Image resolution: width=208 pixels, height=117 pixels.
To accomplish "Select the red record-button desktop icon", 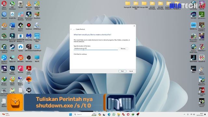I will [29, 26].
